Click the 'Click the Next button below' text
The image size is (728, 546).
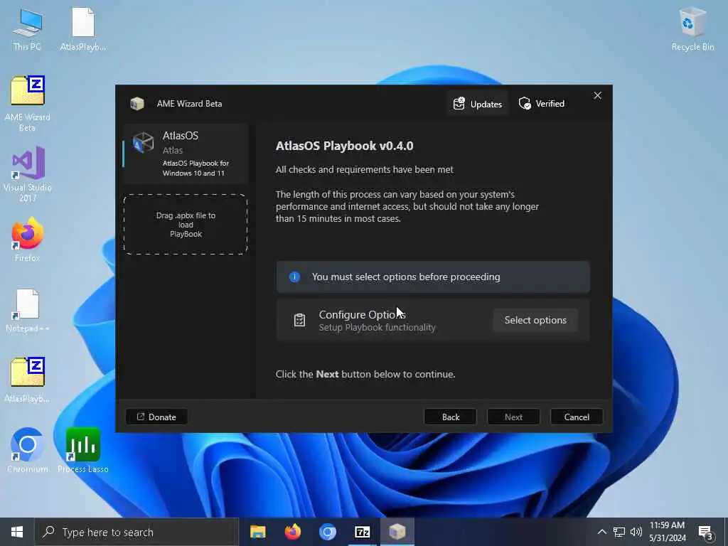[x=365, y=374]
